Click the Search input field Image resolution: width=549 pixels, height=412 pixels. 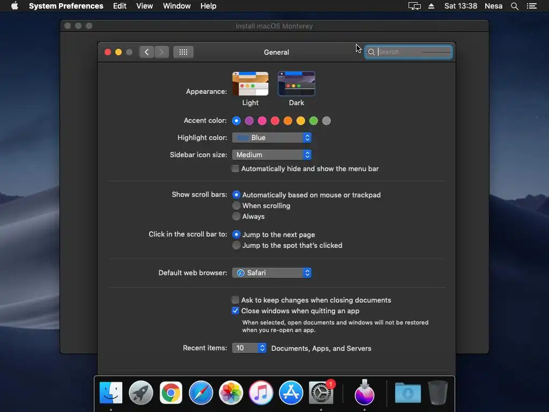pos(409,52)
